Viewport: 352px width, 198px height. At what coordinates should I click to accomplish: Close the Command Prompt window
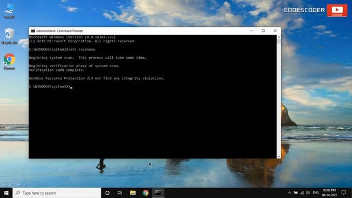click(x=275, y=31)
